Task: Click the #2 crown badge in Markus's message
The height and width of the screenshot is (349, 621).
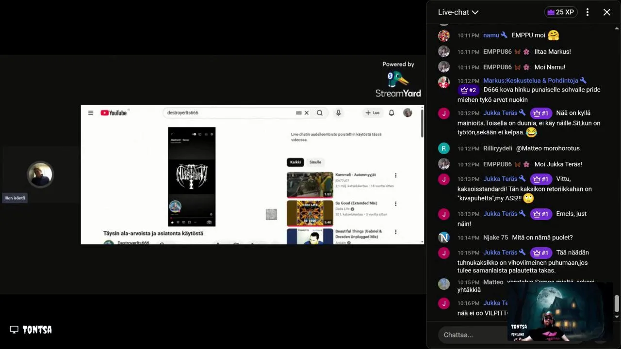Action: (x=469, y=90)
